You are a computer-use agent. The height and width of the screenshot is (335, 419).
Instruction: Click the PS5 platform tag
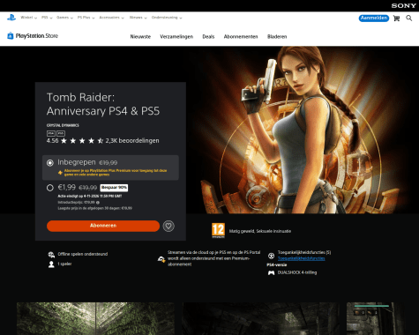pos(61,133)
